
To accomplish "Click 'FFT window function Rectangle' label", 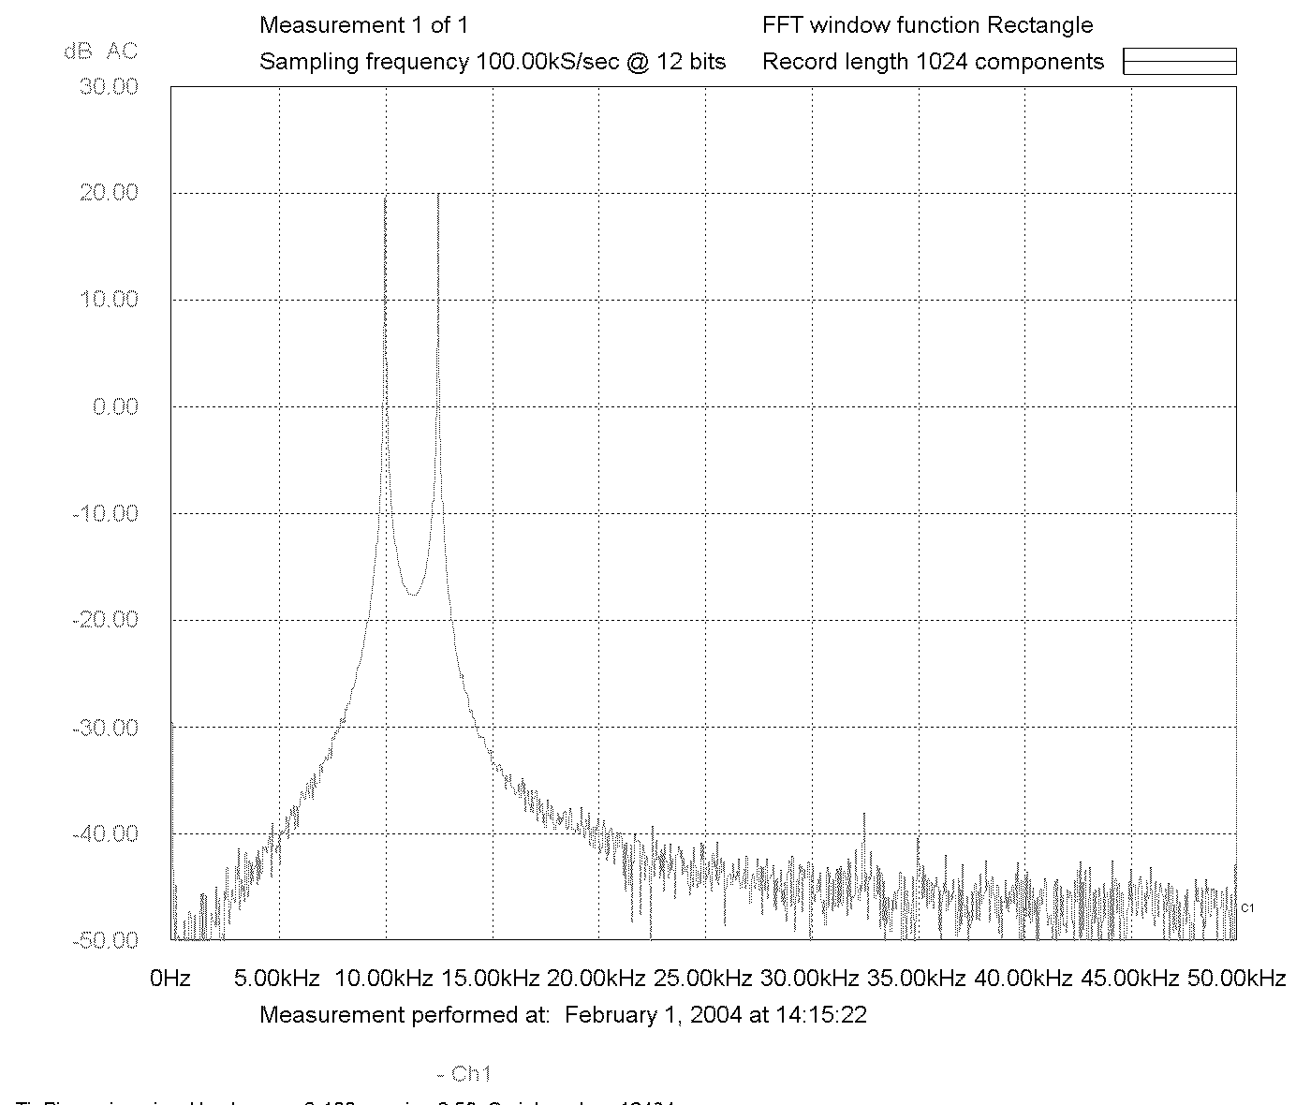I will (928, 25).
